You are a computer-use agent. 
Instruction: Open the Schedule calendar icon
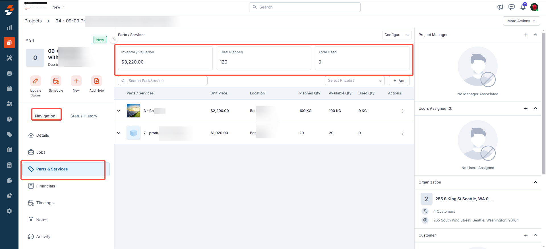tap(56, 81)
